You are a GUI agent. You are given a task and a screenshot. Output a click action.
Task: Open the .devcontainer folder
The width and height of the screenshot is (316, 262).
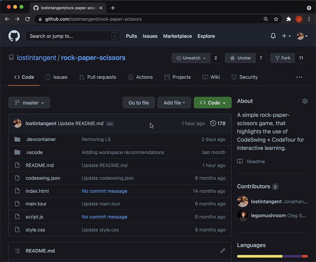[x=41, y=139]
